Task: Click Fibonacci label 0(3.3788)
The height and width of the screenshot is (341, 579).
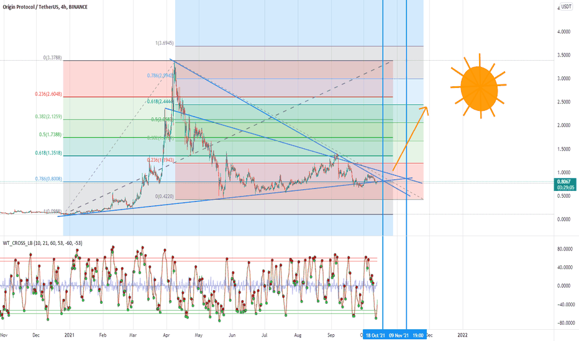Action: [52, 58]
